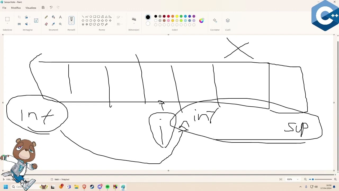Click the fit to window button
339x191 pixels.
coord(281,179)
